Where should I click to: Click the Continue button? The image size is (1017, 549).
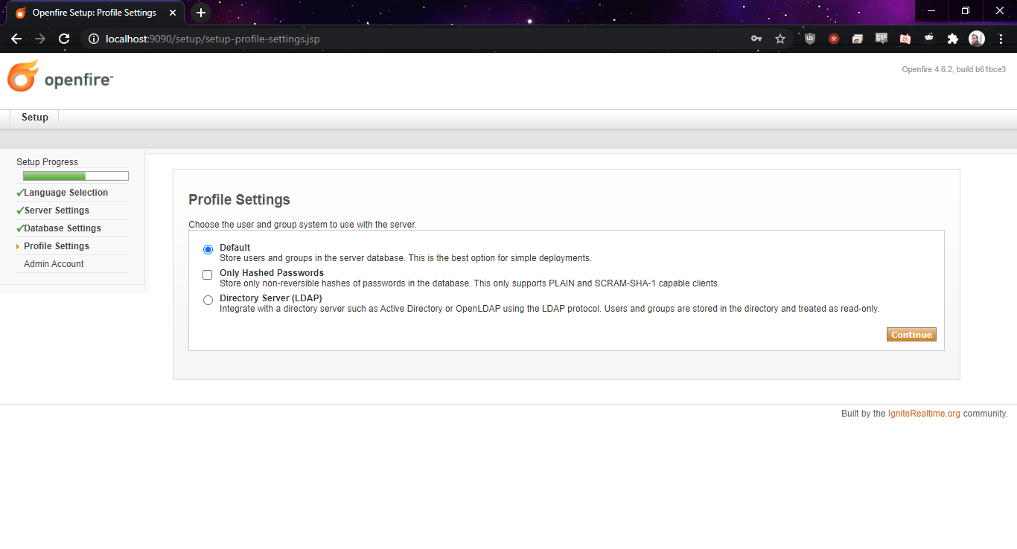coord(911,335)
